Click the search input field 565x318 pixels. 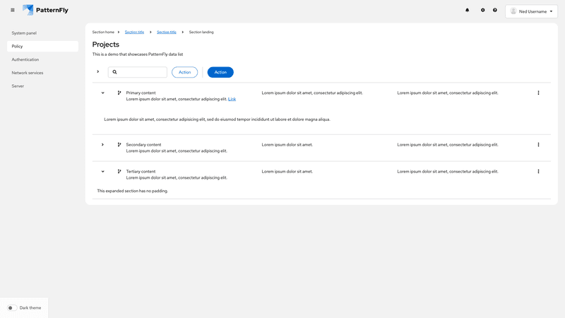141,72
